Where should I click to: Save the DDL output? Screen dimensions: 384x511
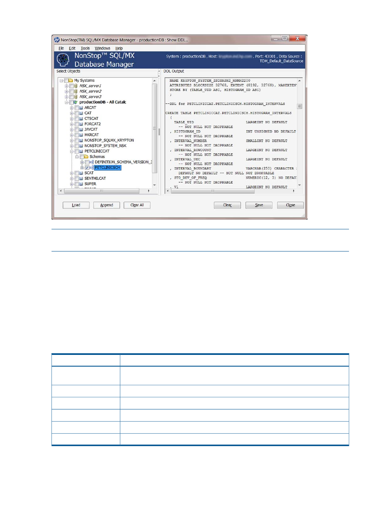(x=259, y=205)
